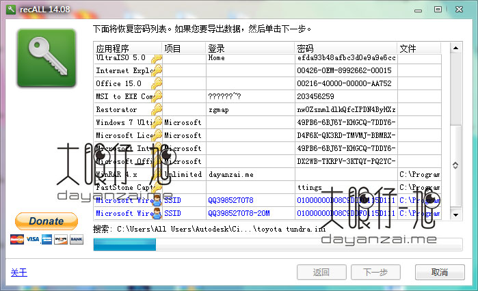Select the Office 15.0 application row
This screenshot has height=291, width=478.
coord(267,83)
